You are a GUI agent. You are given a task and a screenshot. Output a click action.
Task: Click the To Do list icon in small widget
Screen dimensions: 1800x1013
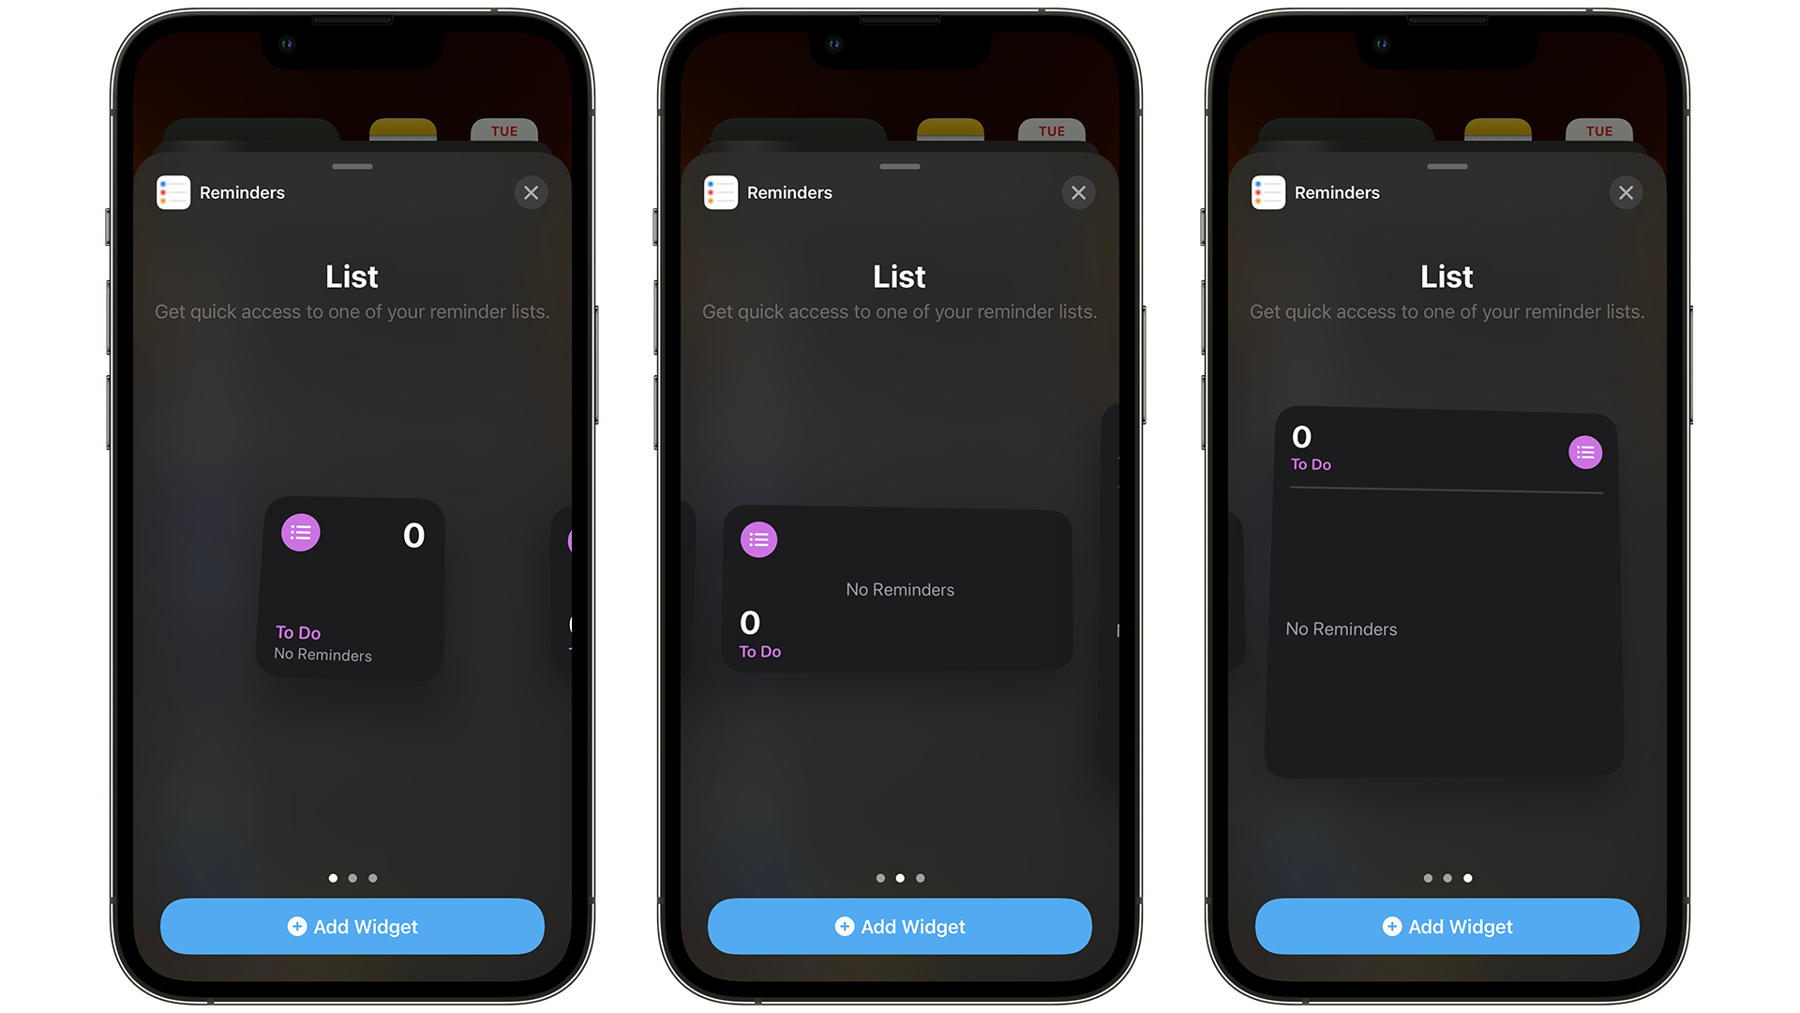(300, 532)
